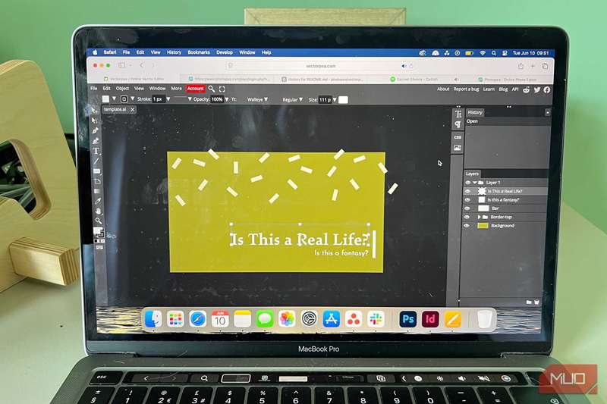Delete layer using the trash icon

[x=537, y=302]
